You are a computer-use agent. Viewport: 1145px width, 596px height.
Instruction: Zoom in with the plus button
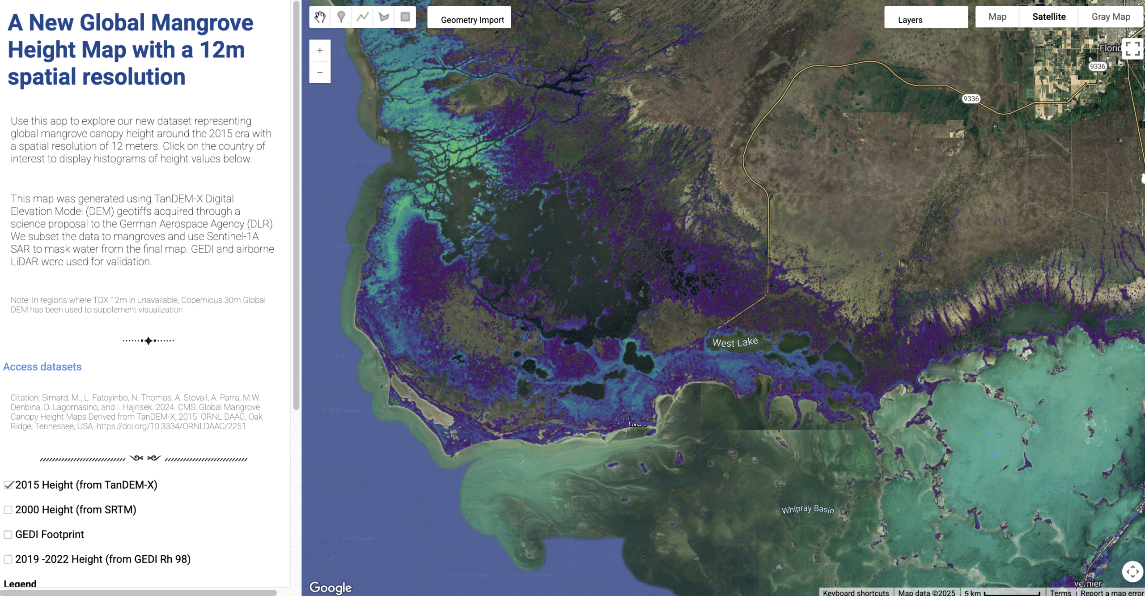pyautogui.click(x=320, y=51)
